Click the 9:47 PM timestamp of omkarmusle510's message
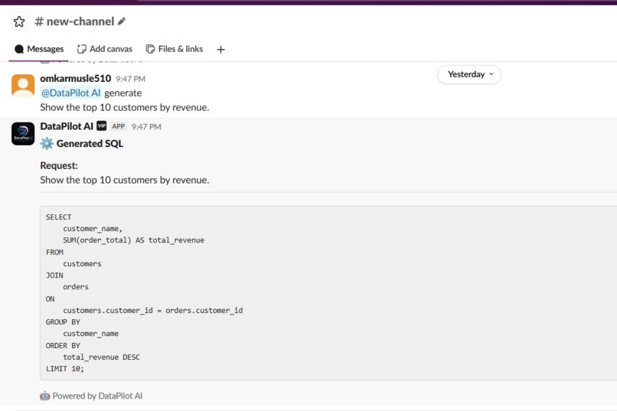 tap(131, 79)
